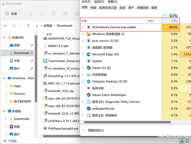This screenshot has width=191, height=144.
Task: Open 桌面 in quick access
Action: [x=17, y=45]
